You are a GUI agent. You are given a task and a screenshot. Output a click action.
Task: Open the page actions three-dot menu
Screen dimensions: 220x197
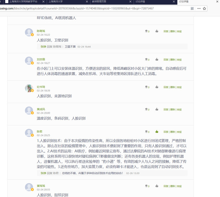click(199, 8)
